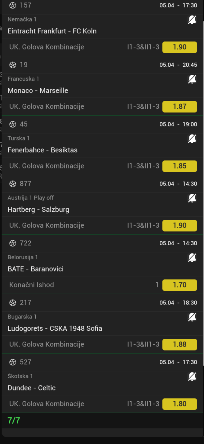Click bell icon for BATE - Baranovici
Screen dimensions: 204x444
(x=192, y=258)
